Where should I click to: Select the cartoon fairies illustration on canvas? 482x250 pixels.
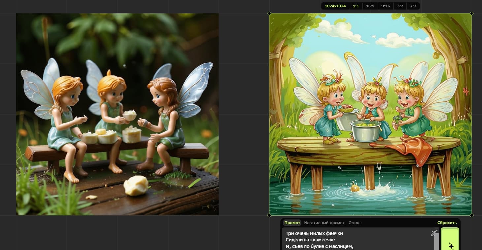coord(370,114)
